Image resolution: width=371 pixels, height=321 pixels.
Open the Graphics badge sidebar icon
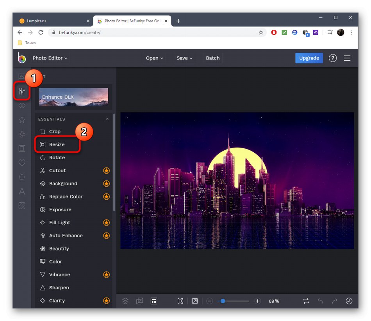click(22, 177)
